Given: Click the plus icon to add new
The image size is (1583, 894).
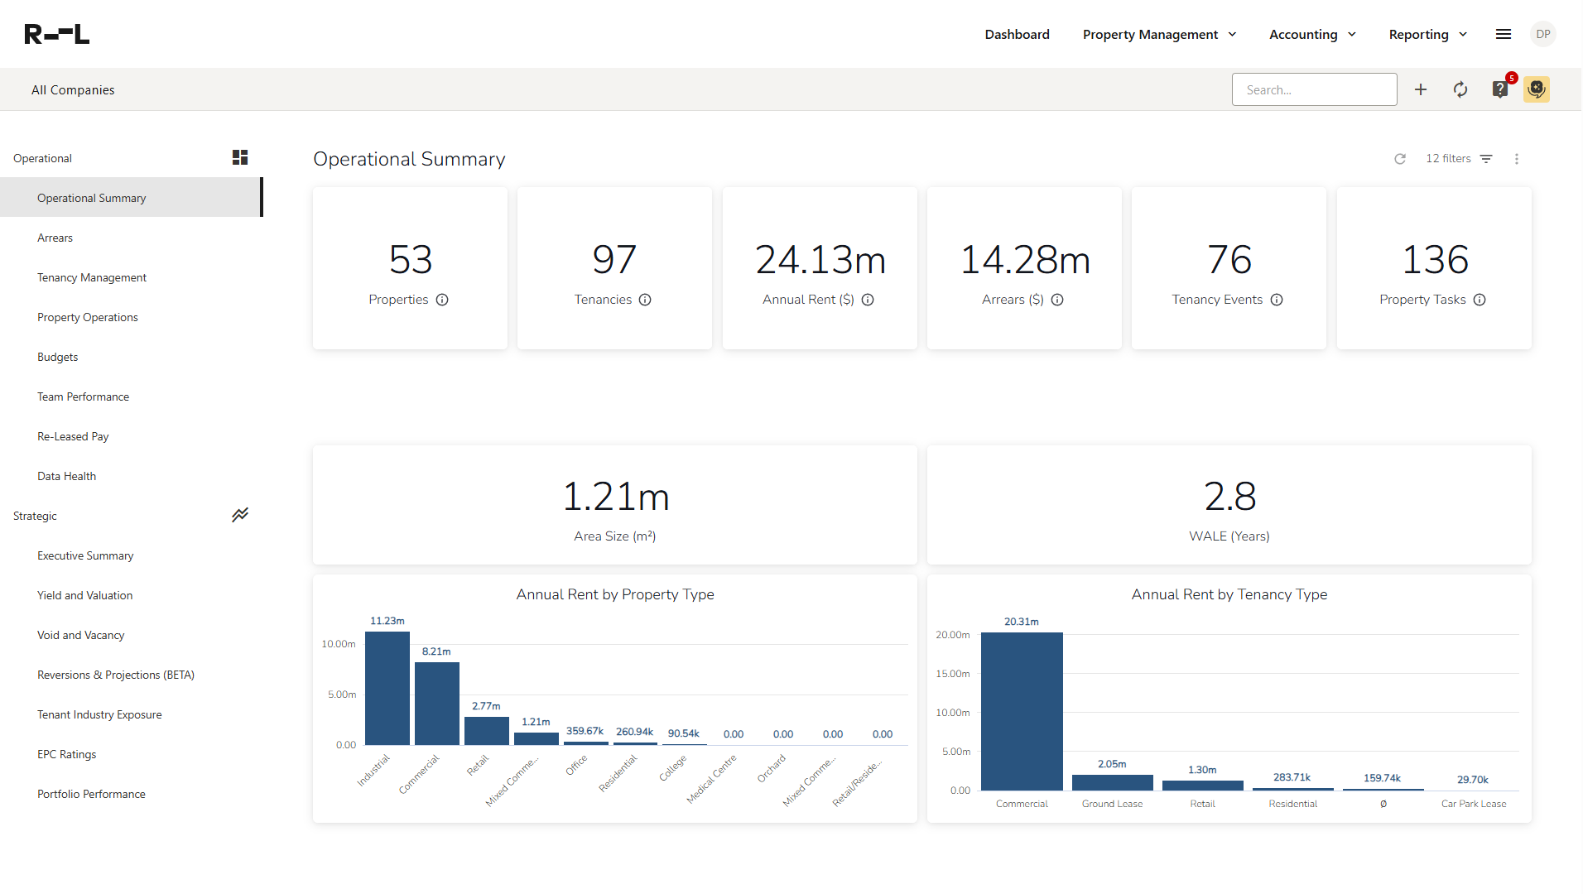Looking at the screenshot, I should [x=1421, y=89].
